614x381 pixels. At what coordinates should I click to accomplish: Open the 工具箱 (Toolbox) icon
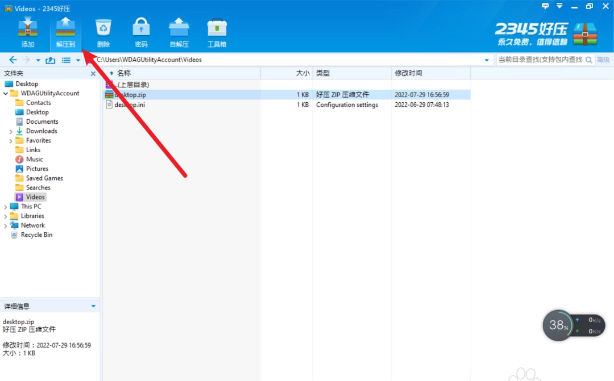217,32
